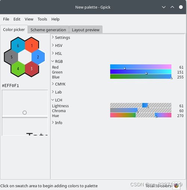The image size is (187, 190).
Task: Open the Tools menu
Action: tap(42, 19)
